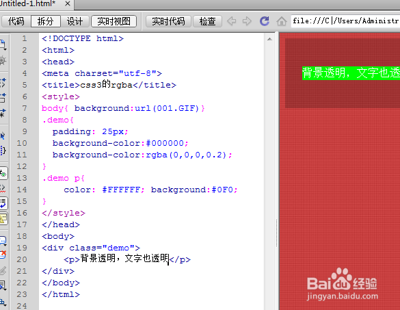The width and height of the screenshot is (400, 310).
Task: Click the .demo p{ selector line
Action: (x=64, y=178)
